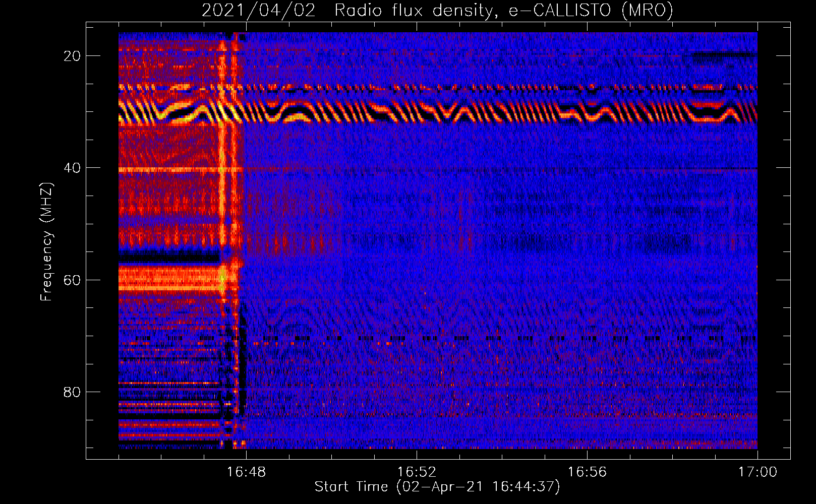The width and height of the screenshot is (816, 504).
Task: Click the '40' frequency tick label
Action: (72, 168)
